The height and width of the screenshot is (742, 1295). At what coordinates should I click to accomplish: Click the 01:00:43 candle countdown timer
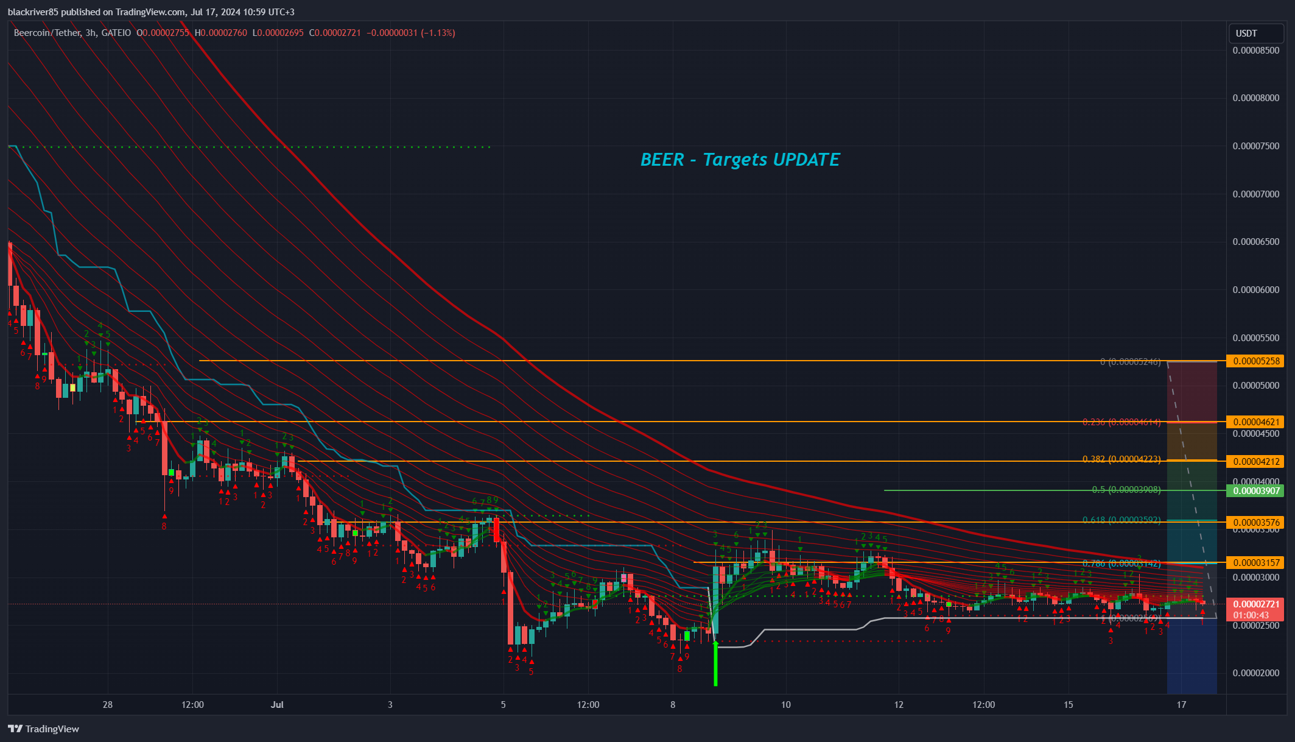[1251, 615]
